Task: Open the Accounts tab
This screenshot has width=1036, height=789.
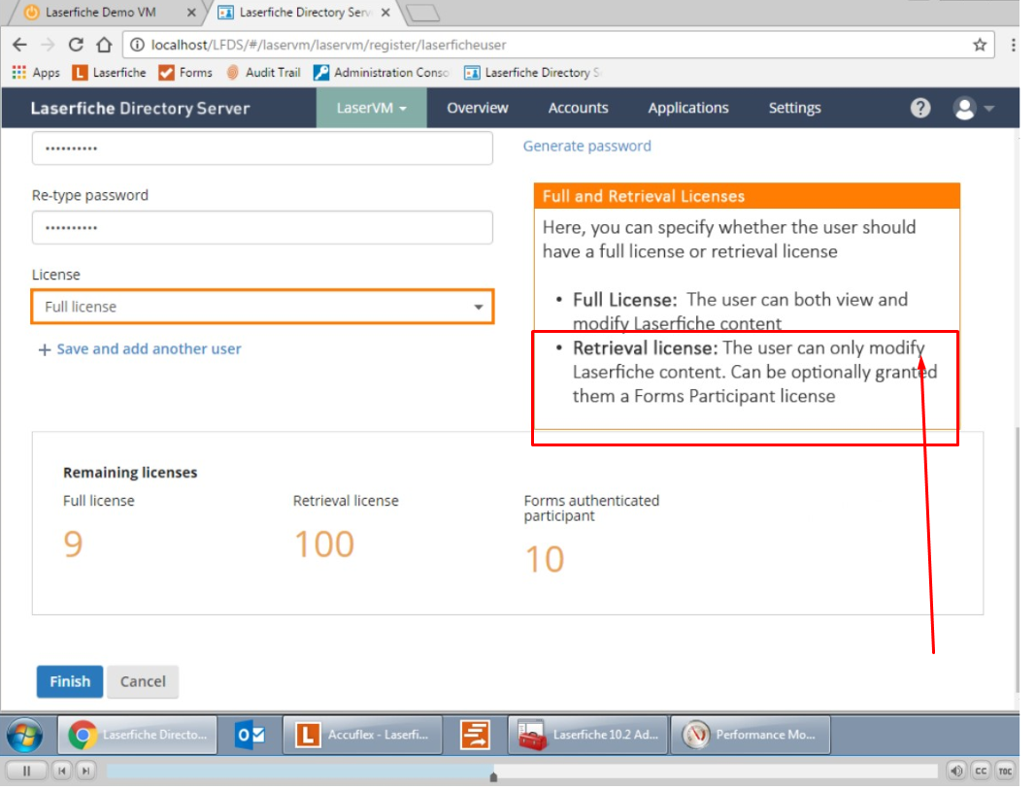Action: (578, 108)
